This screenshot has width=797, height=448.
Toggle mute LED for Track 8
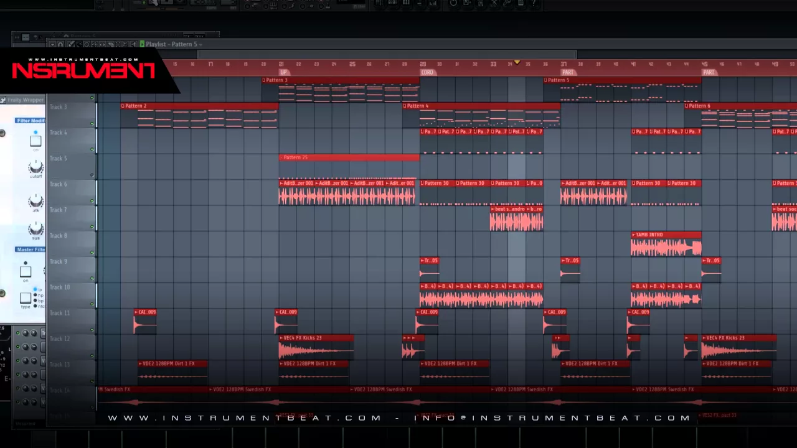[x=92, y=253]
